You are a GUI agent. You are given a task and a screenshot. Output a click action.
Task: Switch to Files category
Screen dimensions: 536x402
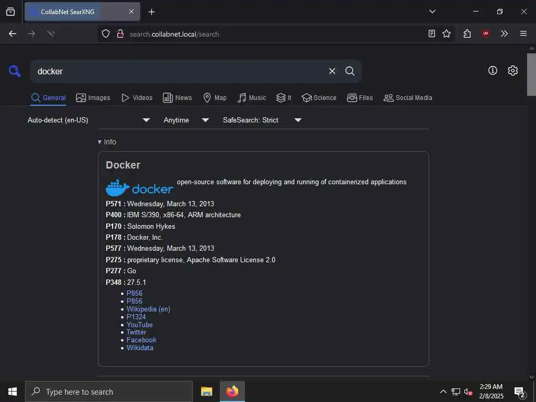(360, 98)
